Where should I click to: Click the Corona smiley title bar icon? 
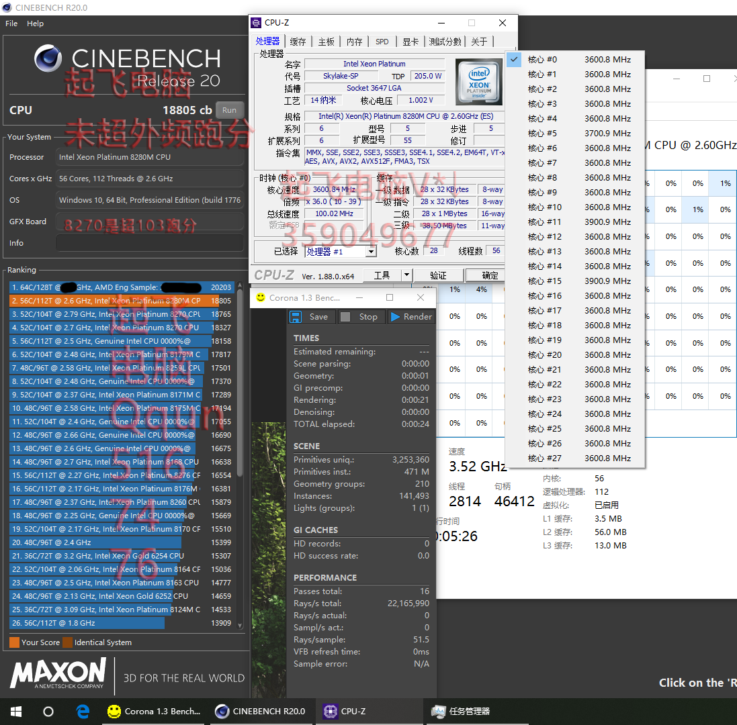click(261, 297)
